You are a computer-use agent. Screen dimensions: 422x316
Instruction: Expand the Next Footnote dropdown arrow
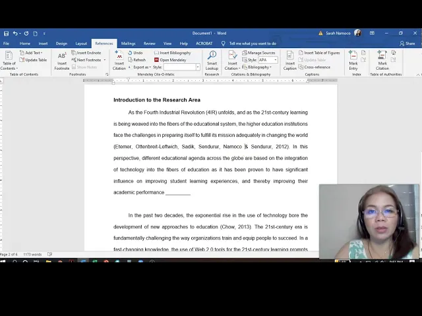[x=105, y=60]
